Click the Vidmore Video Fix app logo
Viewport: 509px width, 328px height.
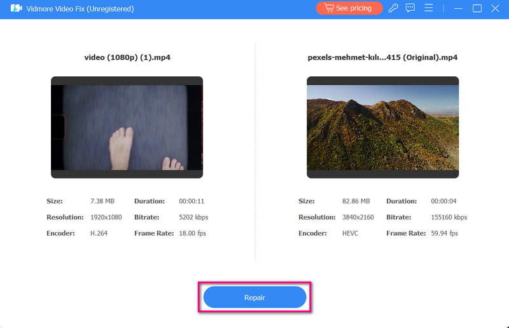coord(16,9)
